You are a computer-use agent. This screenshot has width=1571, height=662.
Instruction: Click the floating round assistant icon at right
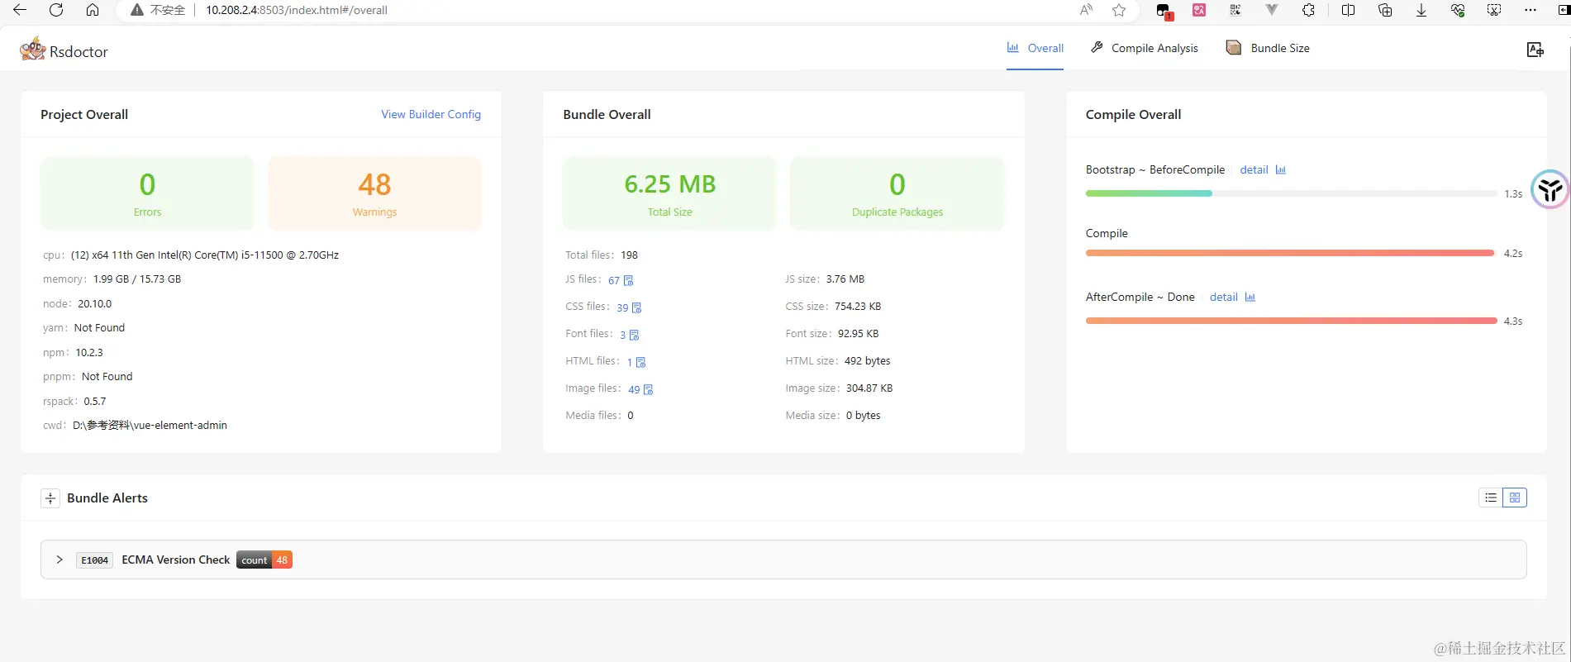coord(1550,190)
